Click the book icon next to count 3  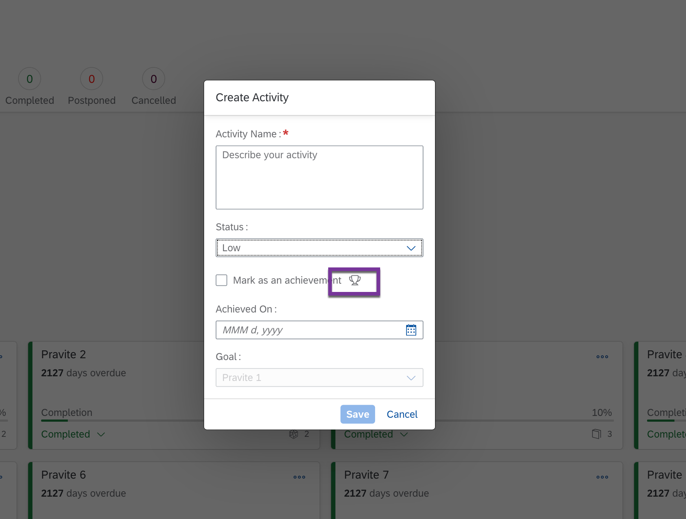(x=596, y=434)
